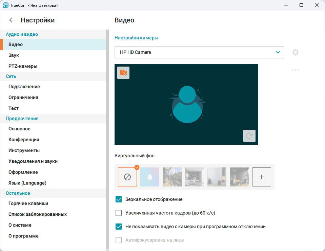Toggle the camera-off icon in preview
325x251 pixels.
click(x=123, y=73)
